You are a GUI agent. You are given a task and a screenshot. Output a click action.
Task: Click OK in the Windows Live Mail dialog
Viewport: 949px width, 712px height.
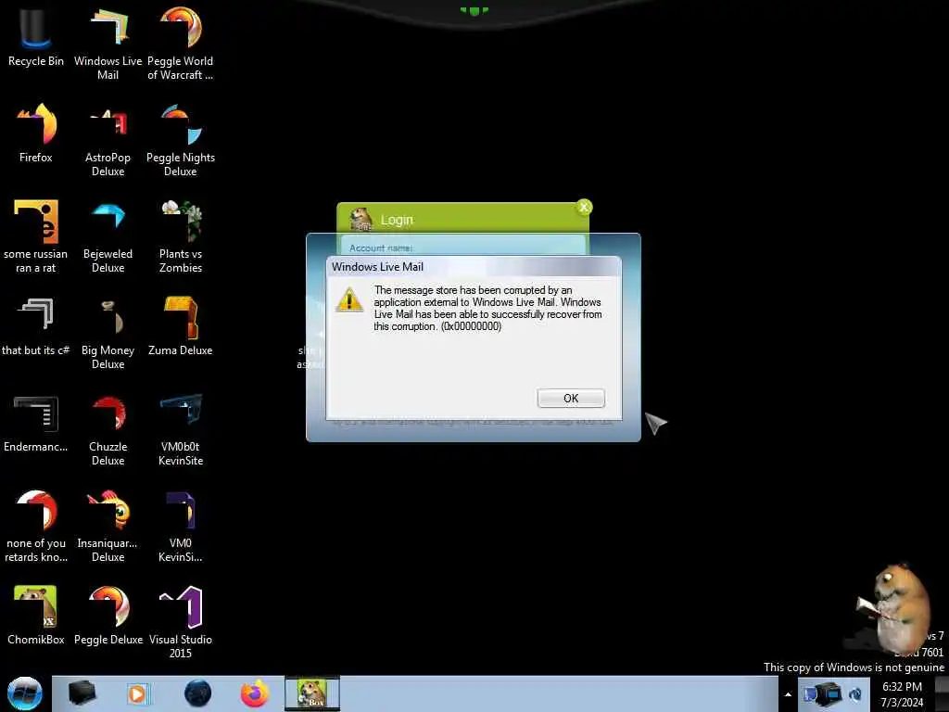click(x=571, y=398)
